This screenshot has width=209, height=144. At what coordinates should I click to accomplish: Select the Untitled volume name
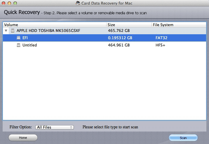coord(29,45)
